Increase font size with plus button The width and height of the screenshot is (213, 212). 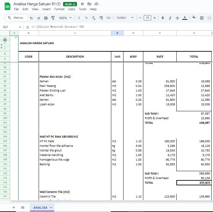155,18
